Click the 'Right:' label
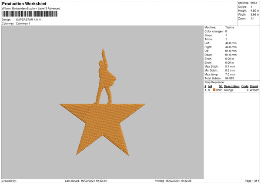The image size is (261, 184). tap(208, 47)
